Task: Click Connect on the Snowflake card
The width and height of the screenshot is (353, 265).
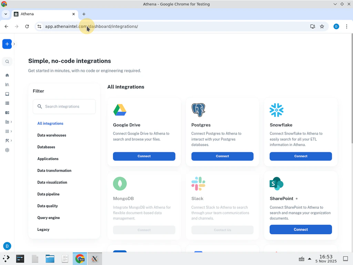Action: (301, 156)
